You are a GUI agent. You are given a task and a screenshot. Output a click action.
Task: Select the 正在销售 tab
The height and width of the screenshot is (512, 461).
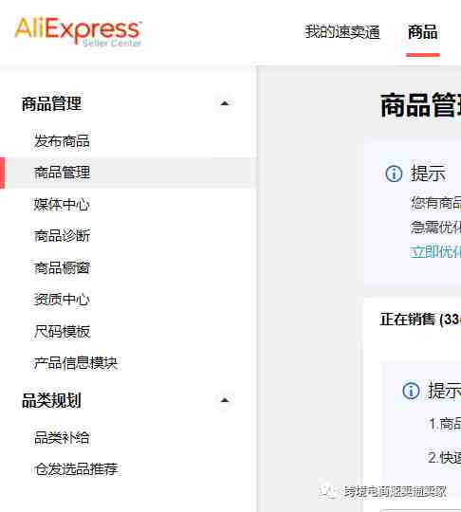tap(420, 320)
